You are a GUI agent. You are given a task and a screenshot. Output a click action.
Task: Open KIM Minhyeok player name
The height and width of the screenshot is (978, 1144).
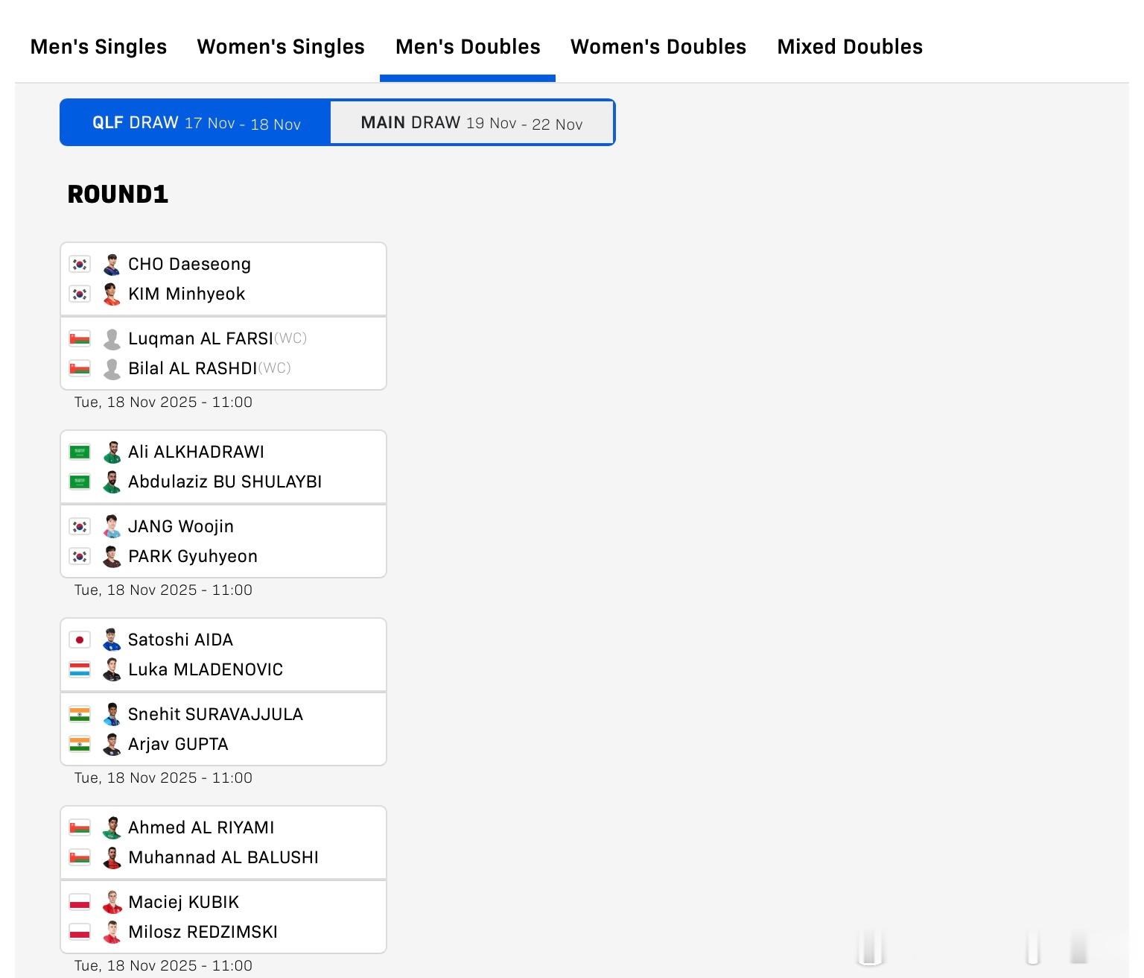[x=186, y=294]
